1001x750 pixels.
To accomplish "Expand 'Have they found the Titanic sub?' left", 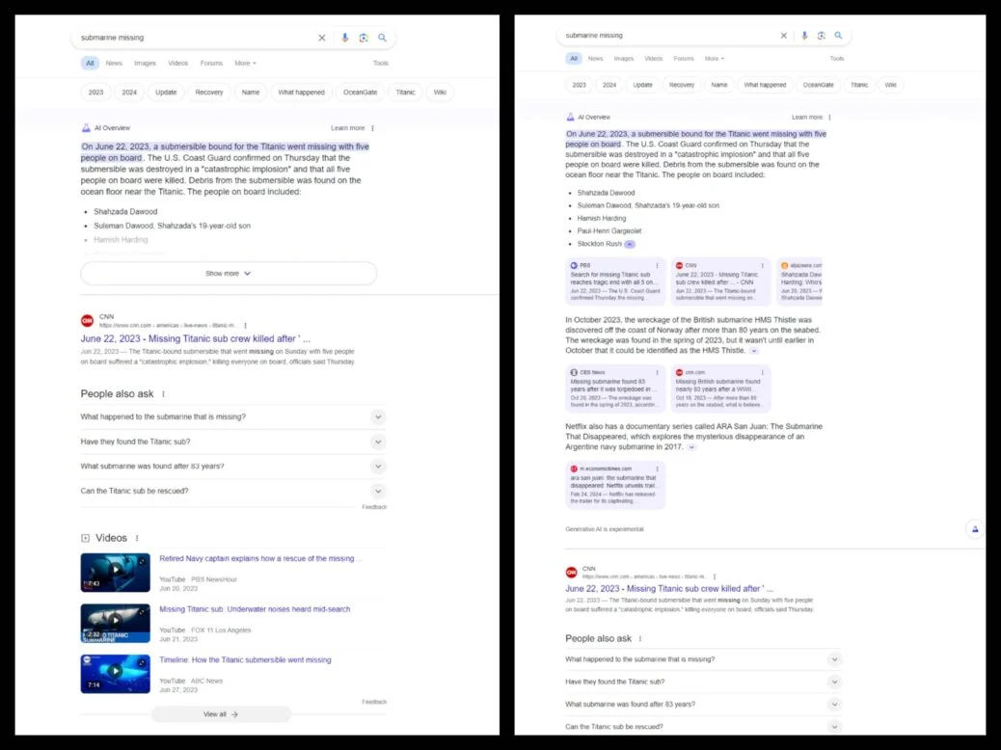I will [378, 442].
